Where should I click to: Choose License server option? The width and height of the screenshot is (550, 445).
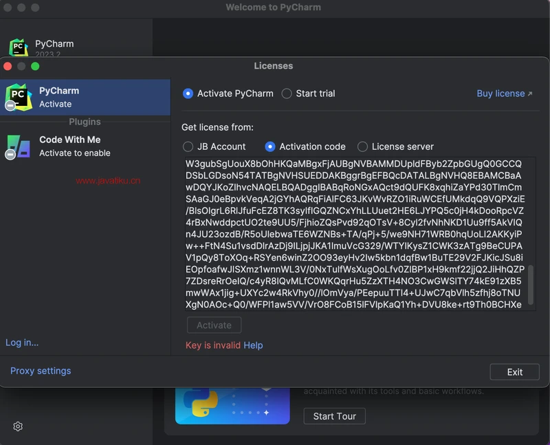[x=362, y=146]
